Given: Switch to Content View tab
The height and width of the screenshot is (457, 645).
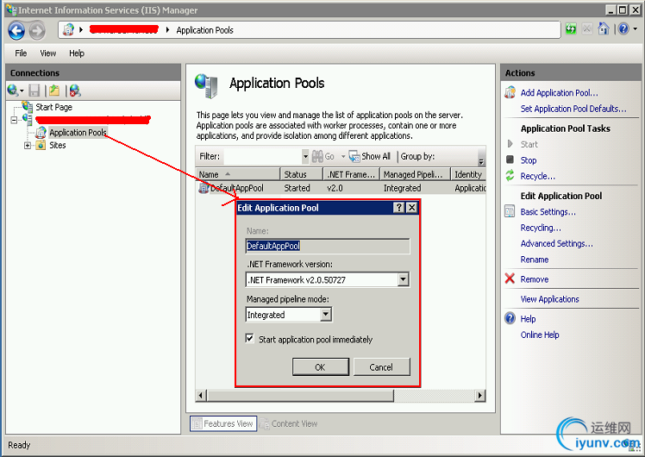Looking at the screenshot, I should (x=289, y=423).
